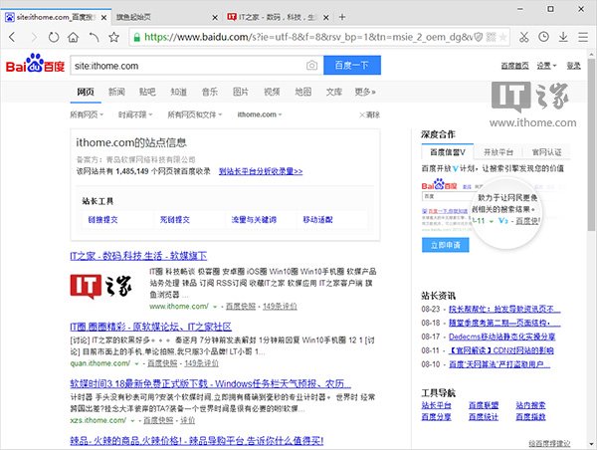This screenshot has height=450, width=597.
Task: Open the scissors screenshot tool
Action: (524, 37)
